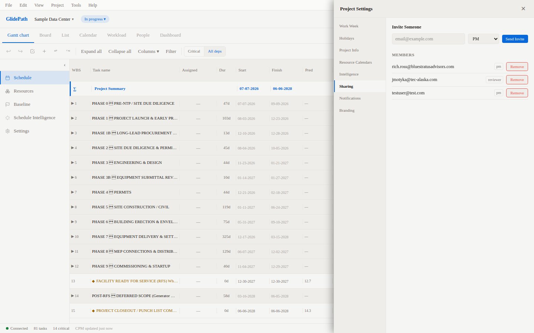
Task: Click Expand all in the toolbar
Action: (91, 51)
